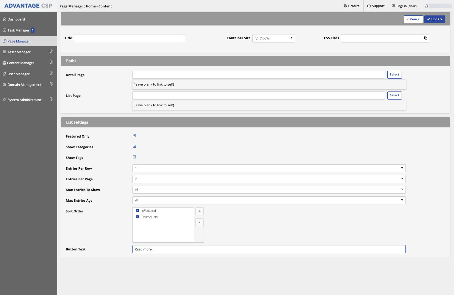Click Select for Detail Page

(x=394, y=75)
